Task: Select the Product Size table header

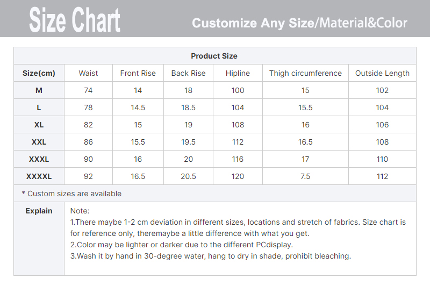Action: 214,56
